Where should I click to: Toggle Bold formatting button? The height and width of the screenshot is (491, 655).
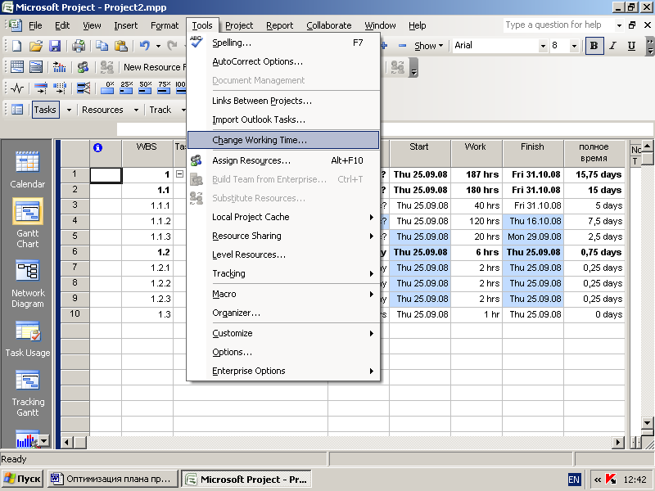pos(594,46)
